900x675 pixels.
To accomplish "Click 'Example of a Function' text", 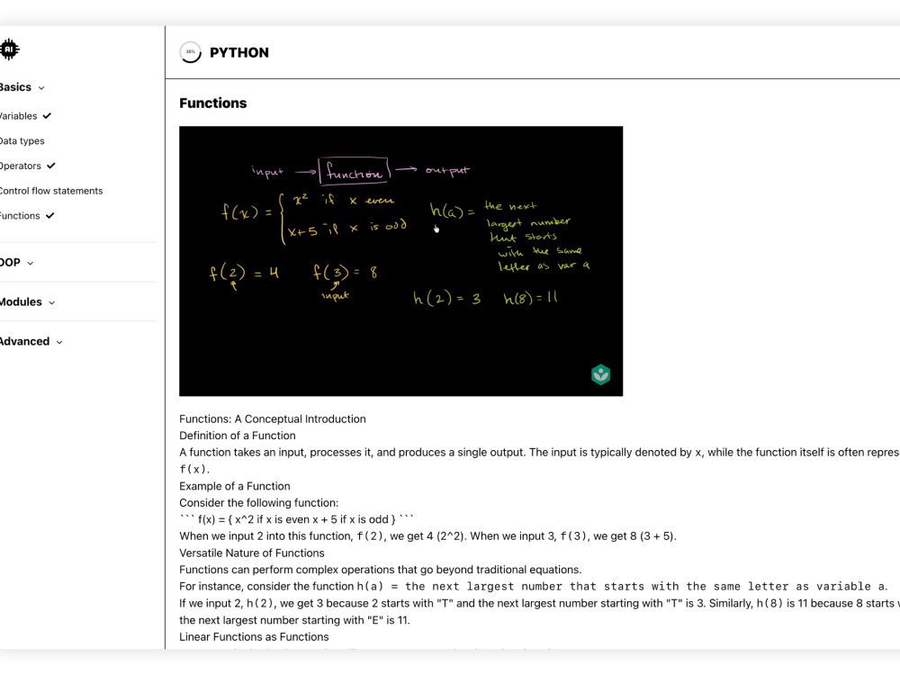I will (235, 486).
